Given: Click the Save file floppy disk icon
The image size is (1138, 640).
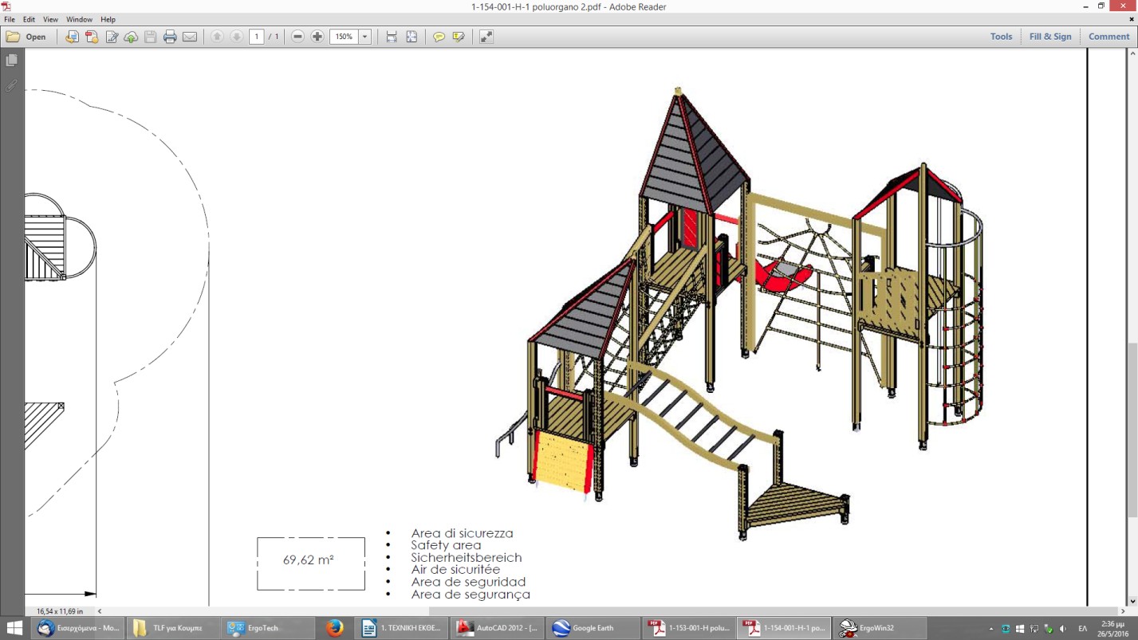Looking at the screenshot, I should coord(150,37).
